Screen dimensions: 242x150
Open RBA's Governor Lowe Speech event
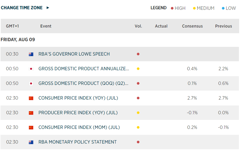click(x=74, y=54)
